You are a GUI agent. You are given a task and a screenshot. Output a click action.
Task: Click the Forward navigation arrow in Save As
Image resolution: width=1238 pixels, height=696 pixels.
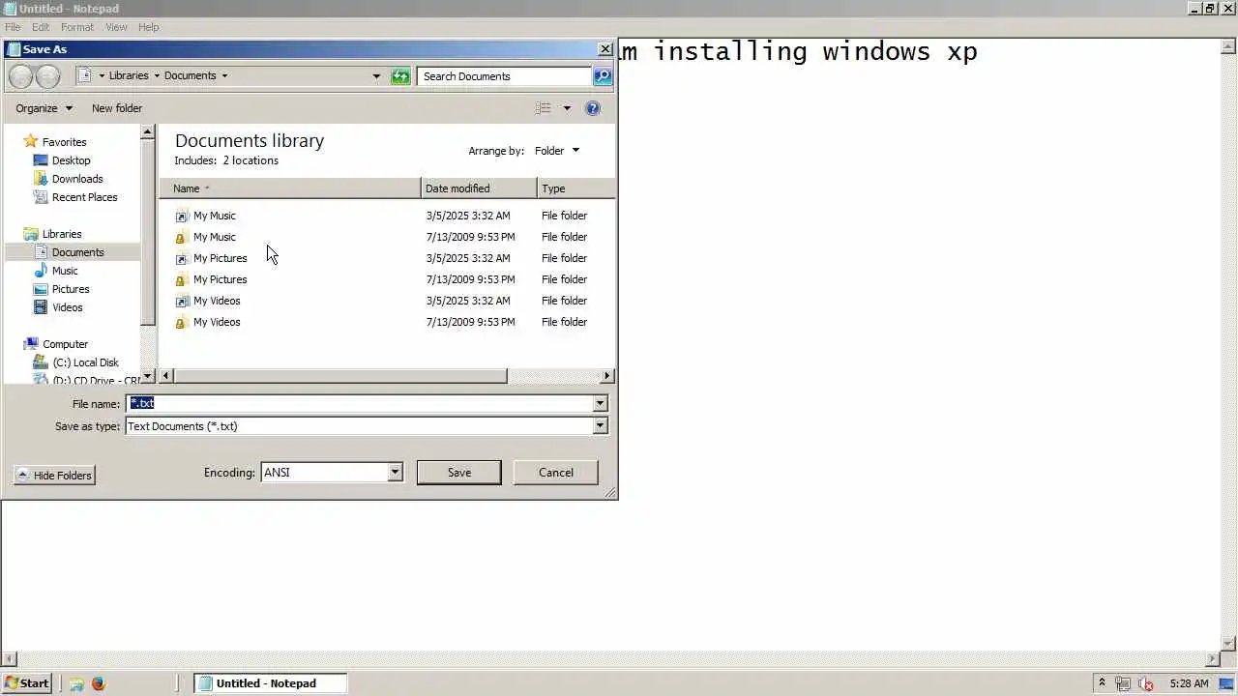tap(48, 76)
